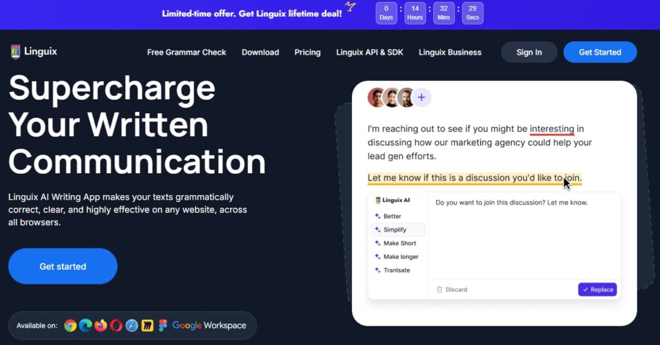This screenshot has height=345, width=660.
Task: Click the Secs countdown box
Action: coord(472,13)
